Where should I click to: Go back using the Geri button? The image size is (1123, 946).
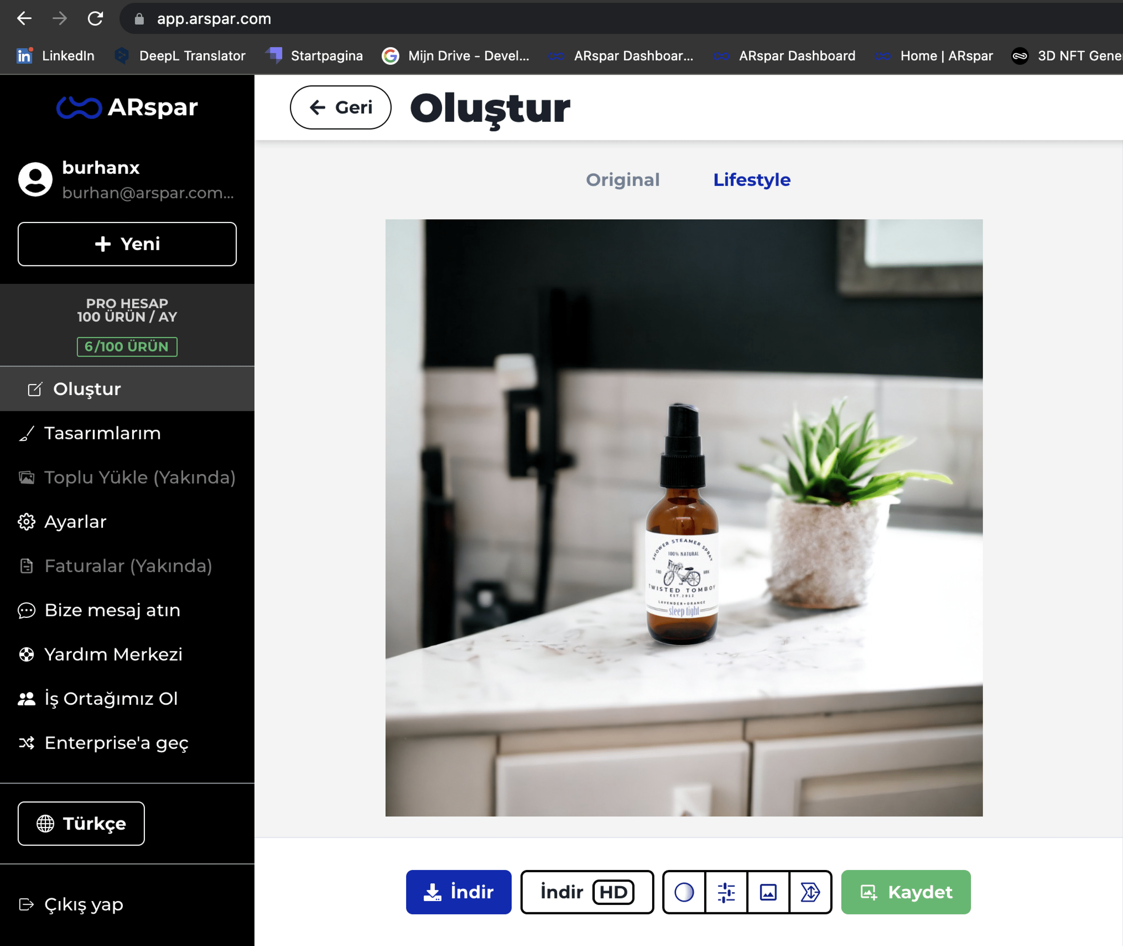[340, 107]
